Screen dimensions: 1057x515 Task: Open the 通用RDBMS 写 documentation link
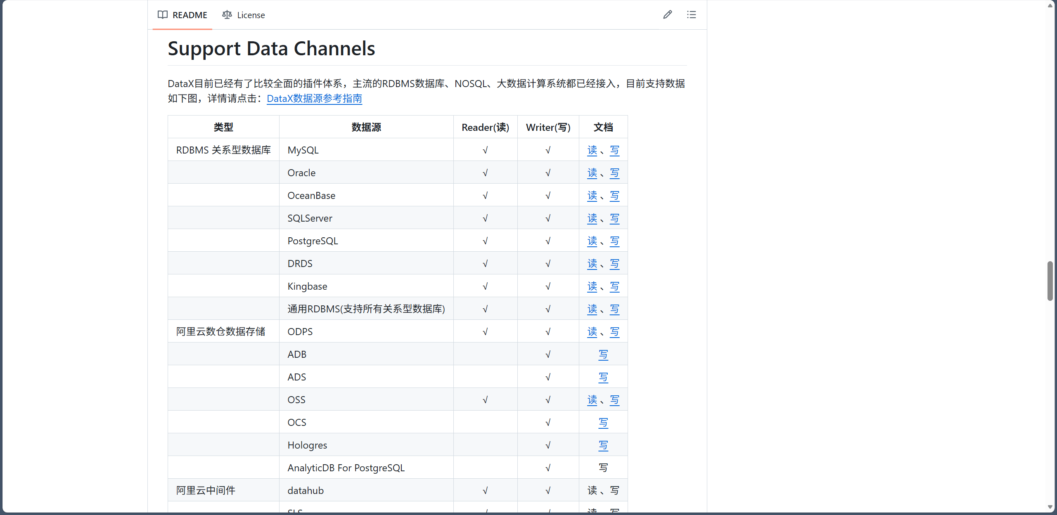[x=615, y=309]
